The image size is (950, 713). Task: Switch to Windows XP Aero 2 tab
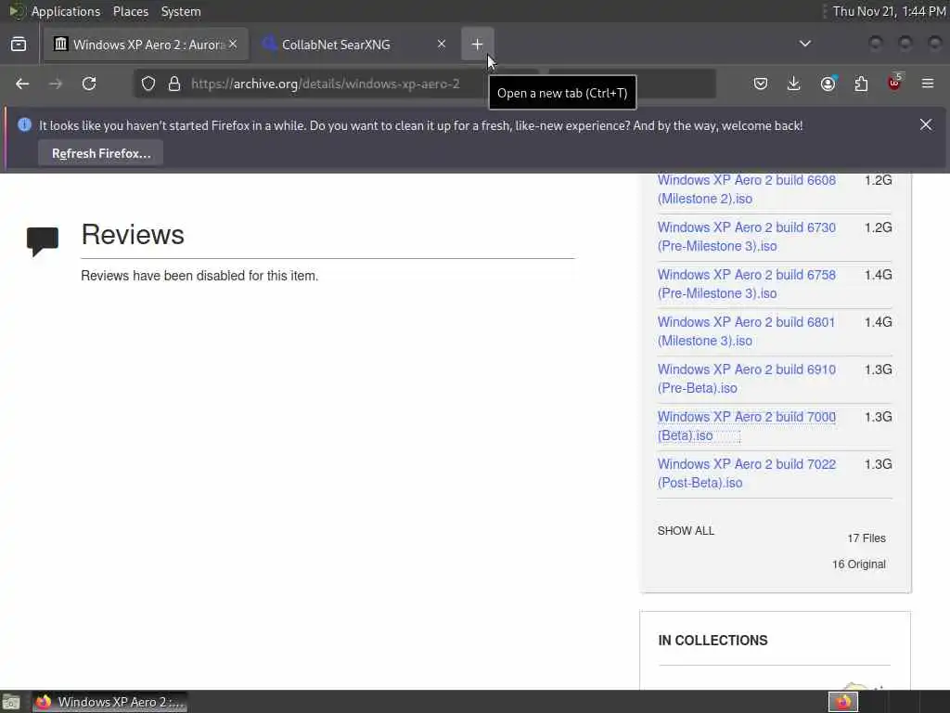click(146, 45)
